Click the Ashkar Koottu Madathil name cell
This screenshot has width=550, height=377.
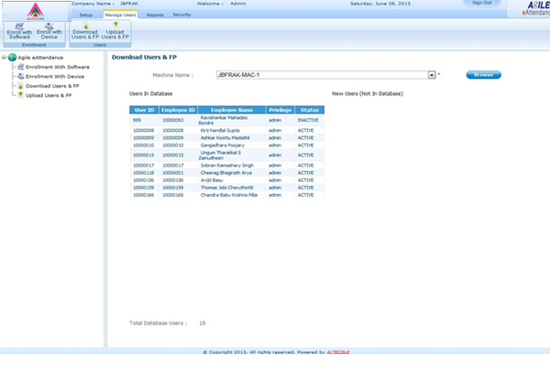tap(232, 138)
